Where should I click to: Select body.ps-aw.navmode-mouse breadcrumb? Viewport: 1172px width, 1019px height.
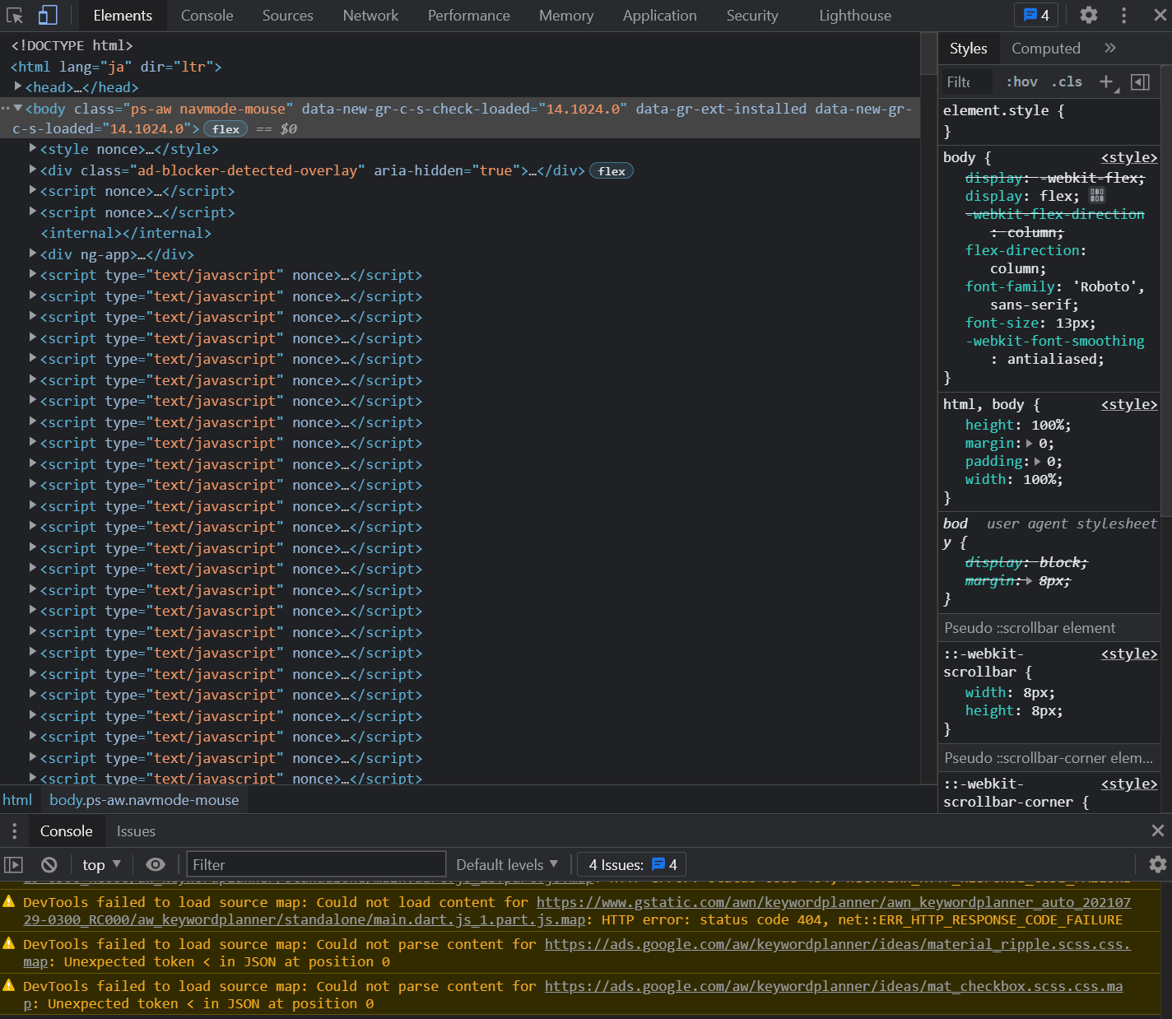[x=144, y=800]
